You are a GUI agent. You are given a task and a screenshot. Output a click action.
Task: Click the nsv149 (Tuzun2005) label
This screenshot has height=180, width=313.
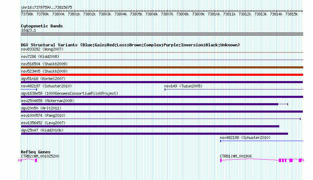(183, 86)
